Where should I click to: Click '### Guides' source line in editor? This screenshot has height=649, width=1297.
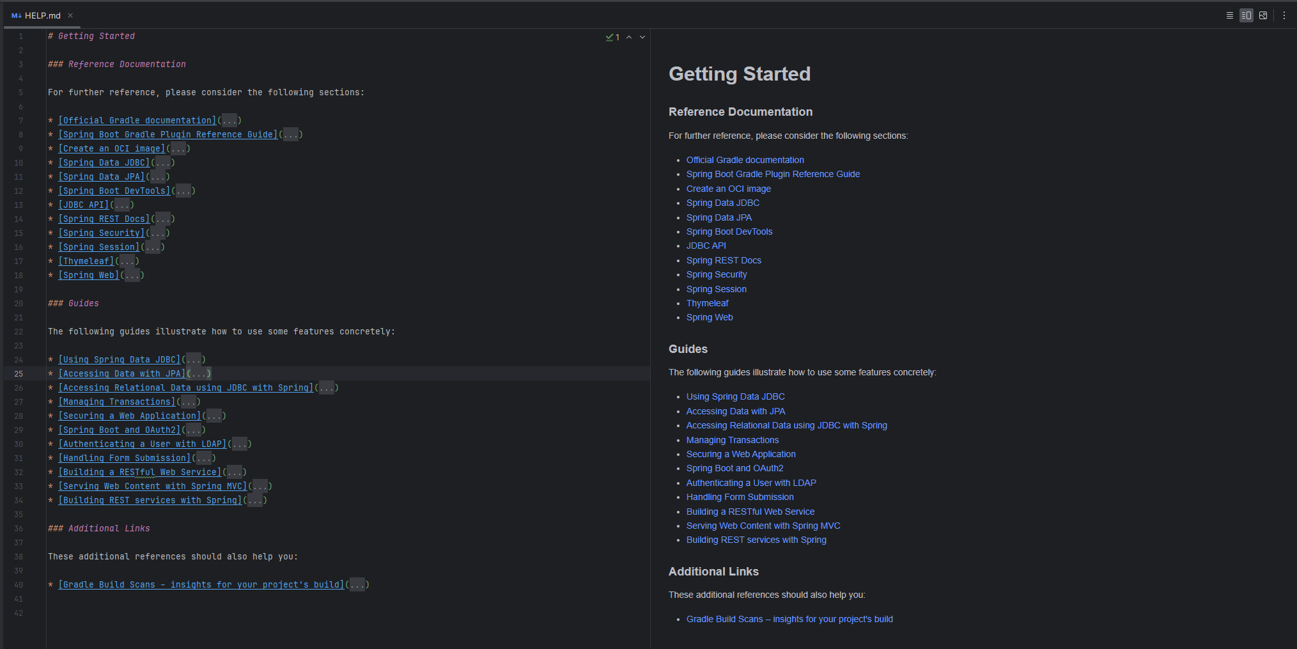click(x=74, y=304)
